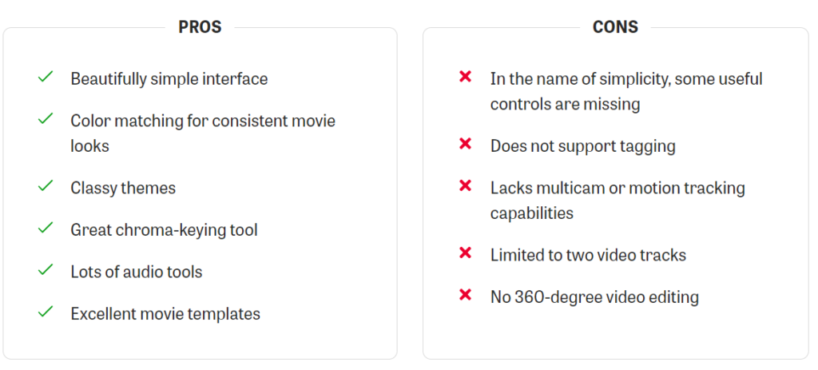The height and width of the screenshot is (370, 818).
Task: Click the checkmark by Great chroma-keying tool
Action: [x=46, y=228]
